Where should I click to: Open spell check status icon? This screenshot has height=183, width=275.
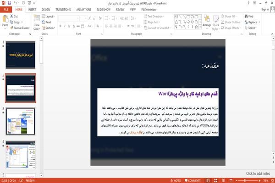pos(21,180)
